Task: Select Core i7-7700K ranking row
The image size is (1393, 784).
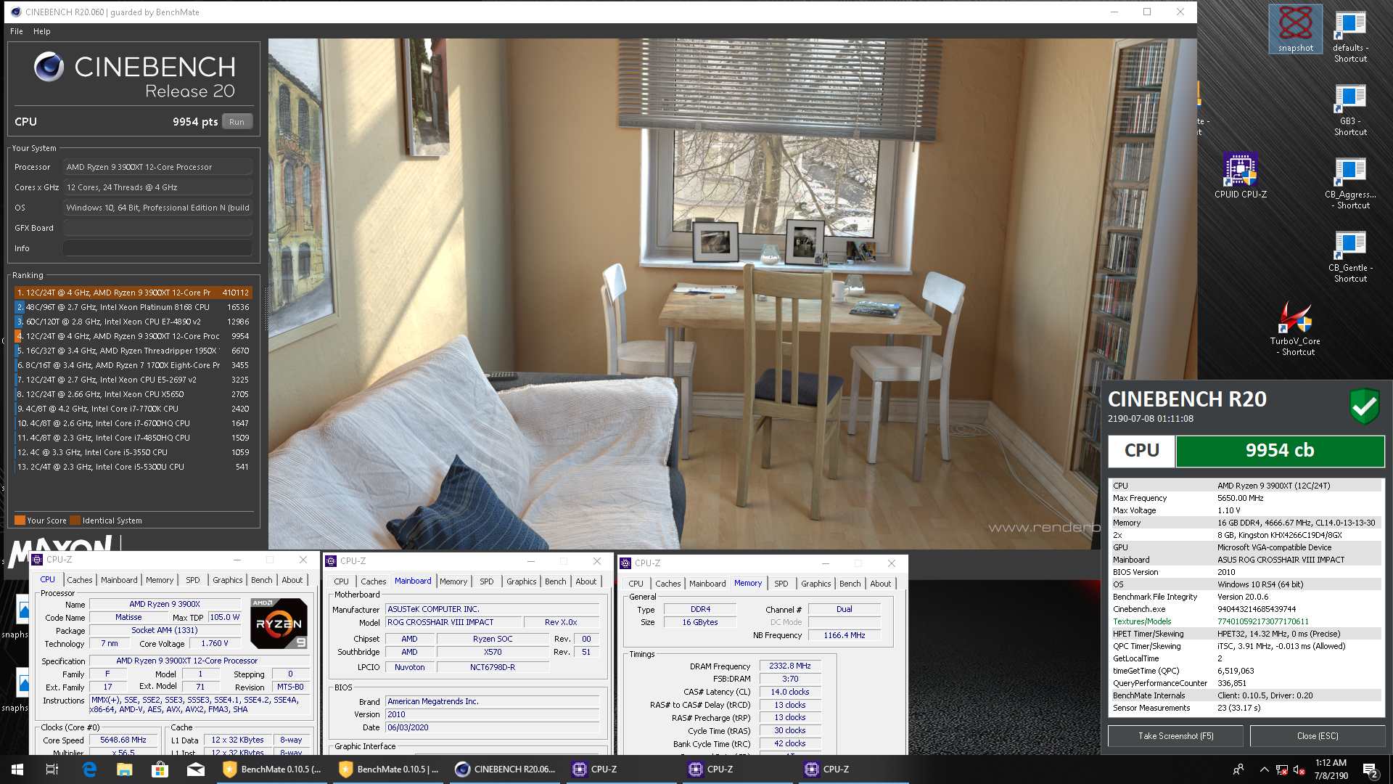Action: point(133,409)
